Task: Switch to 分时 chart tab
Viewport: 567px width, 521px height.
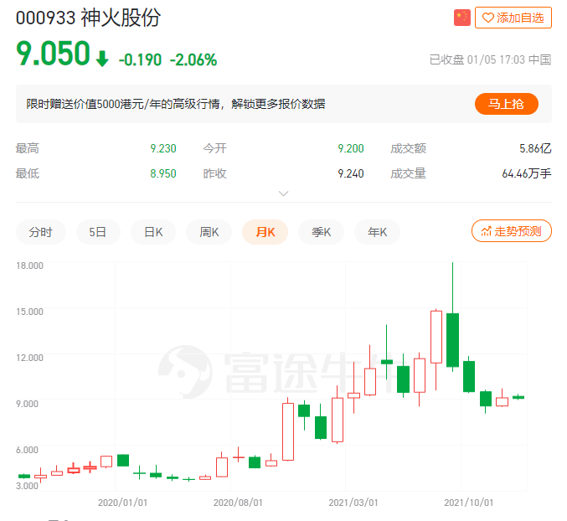Action: 40,232
